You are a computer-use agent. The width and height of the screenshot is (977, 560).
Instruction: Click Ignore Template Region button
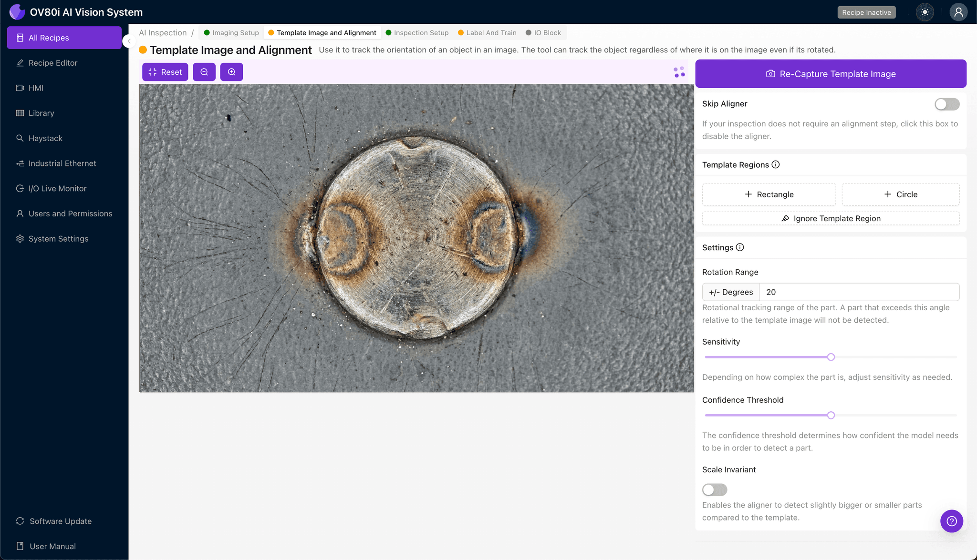831,218
